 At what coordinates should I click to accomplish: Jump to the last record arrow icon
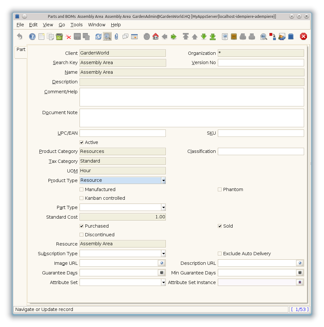pos(213,37)
